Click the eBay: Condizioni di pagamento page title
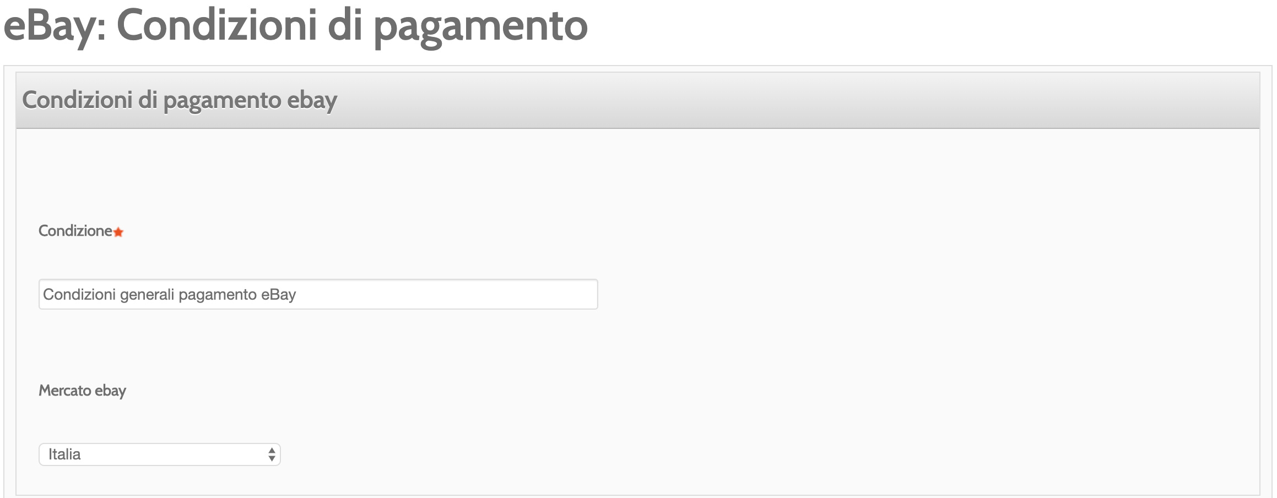Viewport: 1277px width, 498px height. point(296,26)
